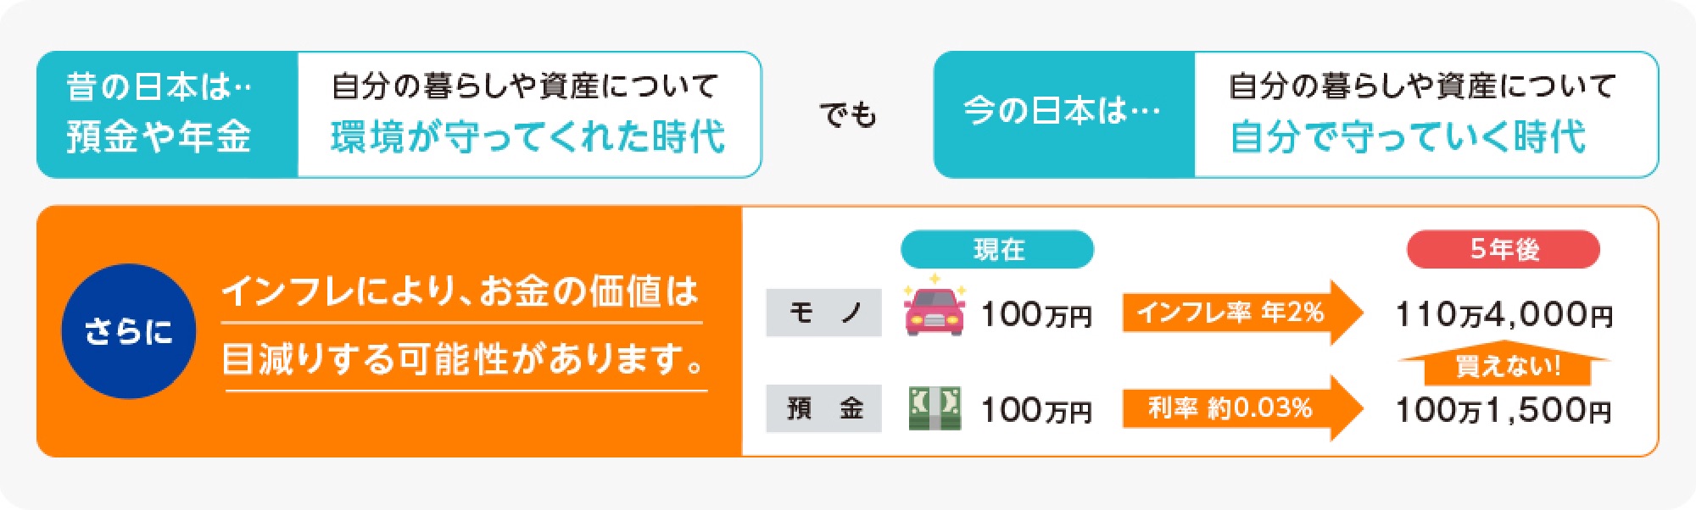Click the 100万円 amount beside car
Image resolution: width=1696 pixels, height=510 pixels.
click(x=1036, y=315)
